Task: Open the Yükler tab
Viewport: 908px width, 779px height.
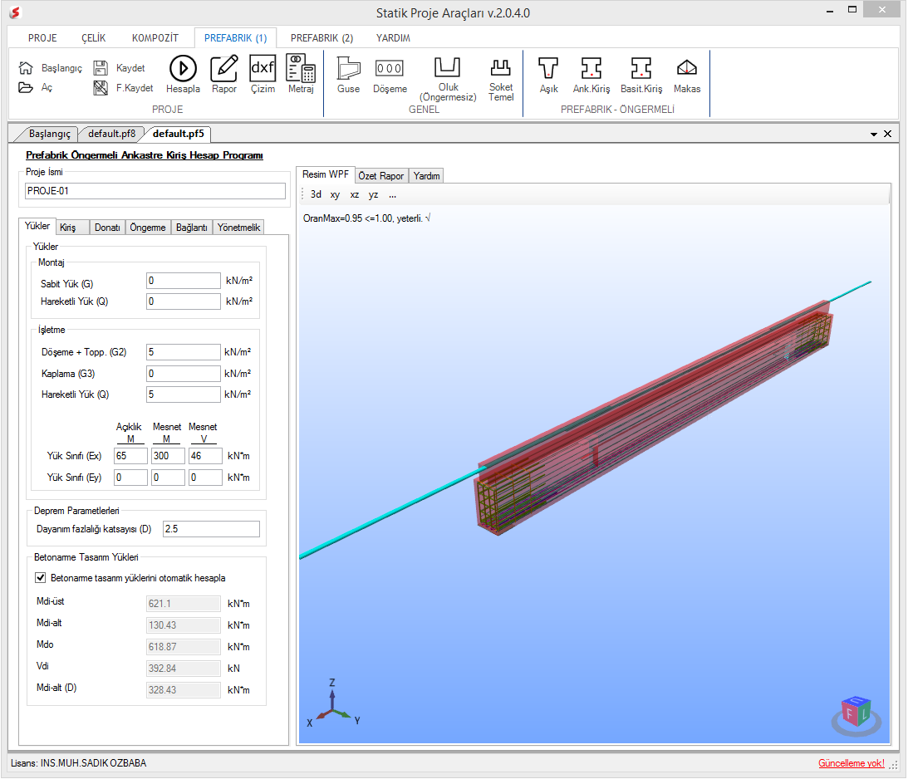Action: [37, 226]
